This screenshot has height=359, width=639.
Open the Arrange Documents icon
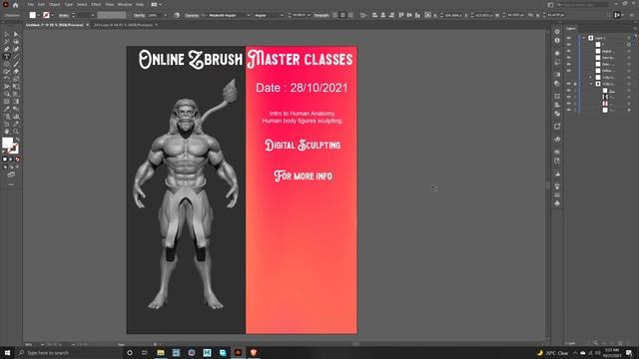tap(155, 4)
